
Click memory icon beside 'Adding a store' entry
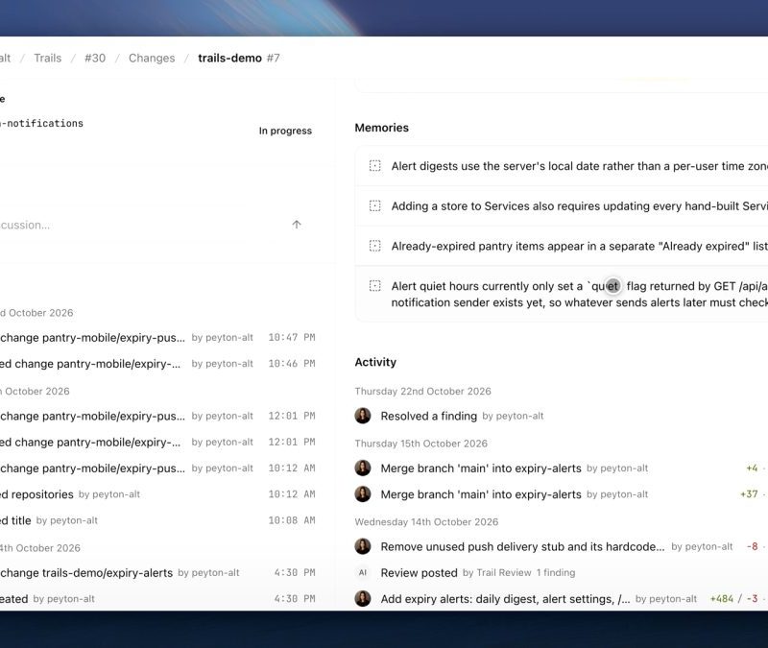click(x=374, y=205)
